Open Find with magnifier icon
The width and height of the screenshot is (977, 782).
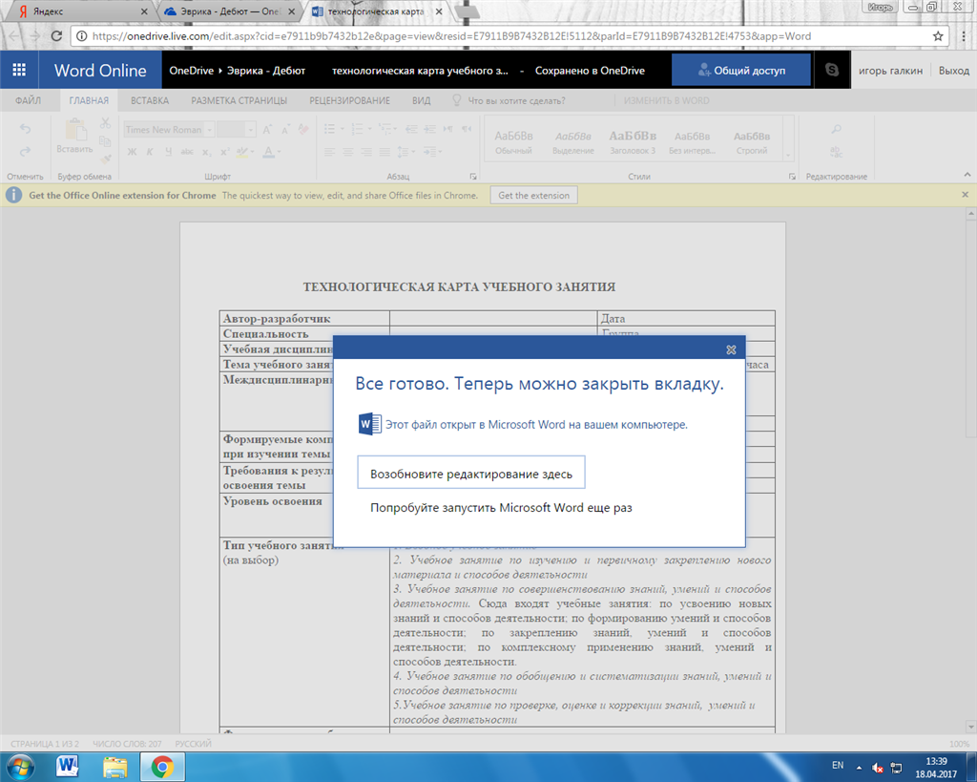[x=836, y=129]
